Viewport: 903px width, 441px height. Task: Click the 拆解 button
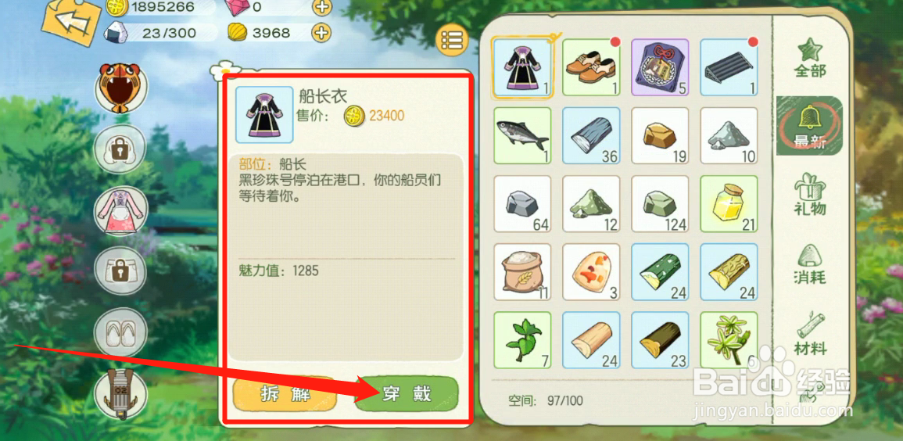(285, 394)
